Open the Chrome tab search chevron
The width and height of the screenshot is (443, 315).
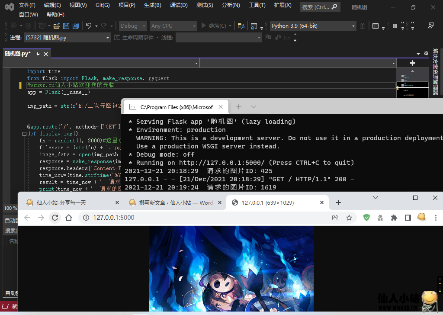376,198
